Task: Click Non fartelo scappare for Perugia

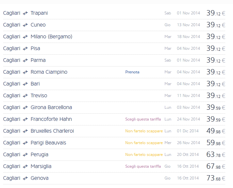Action: pos(144,155)
